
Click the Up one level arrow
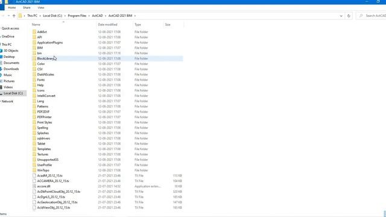14,16
